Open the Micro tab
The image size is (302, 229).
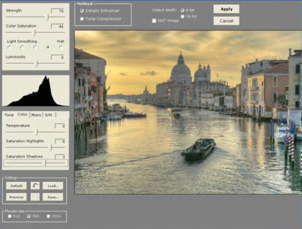pos(36,115)
